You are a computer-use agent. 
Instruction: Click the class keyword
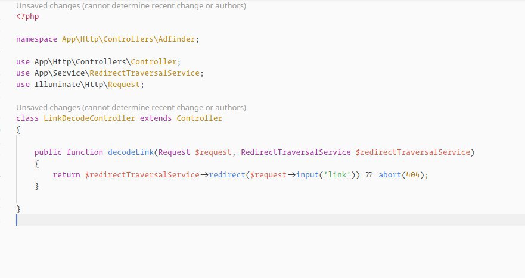coord(27,118)
